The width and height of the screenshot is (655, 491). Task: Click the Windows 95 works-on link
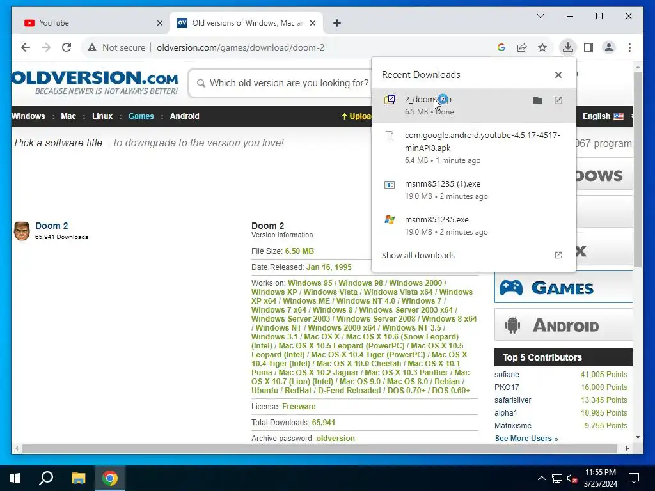point(310,283)
